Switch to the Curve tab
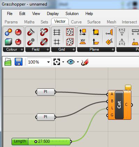This screenshot has height=147, width=139. (x=76, y=22)
